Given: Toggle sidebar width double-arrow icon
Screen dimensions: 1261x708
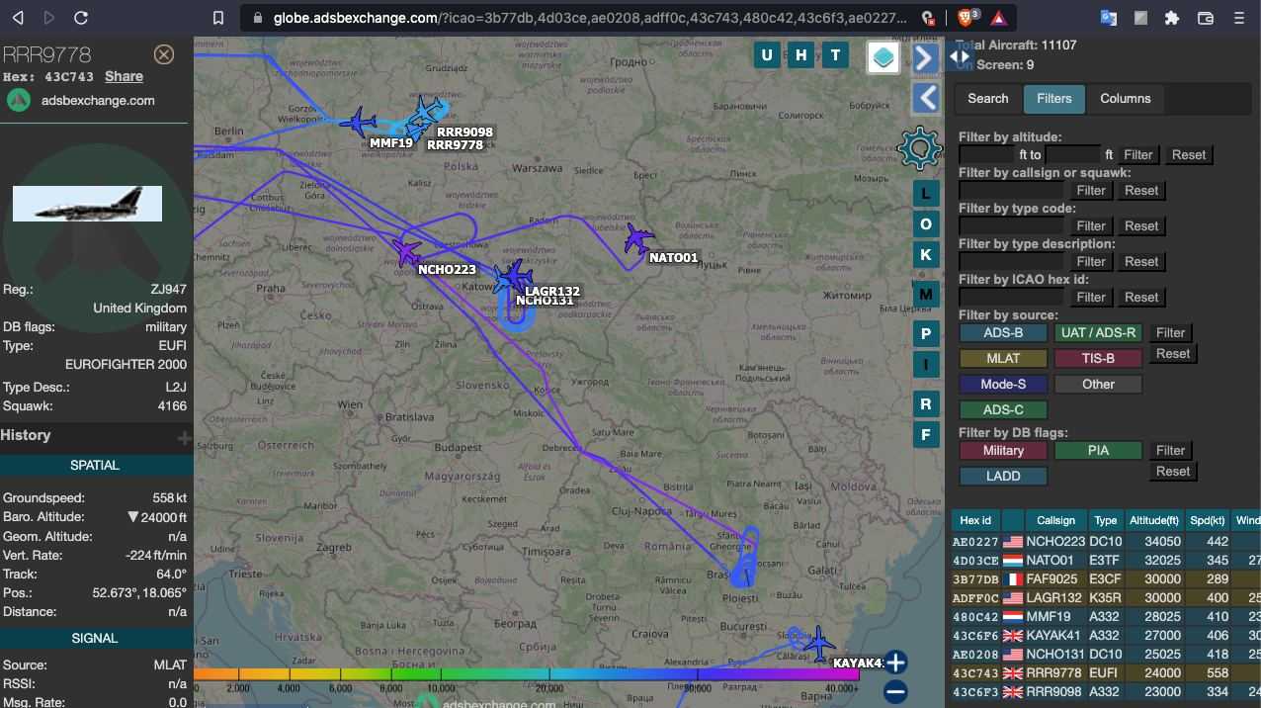Looking at the screenshot, I should (960, 57).
